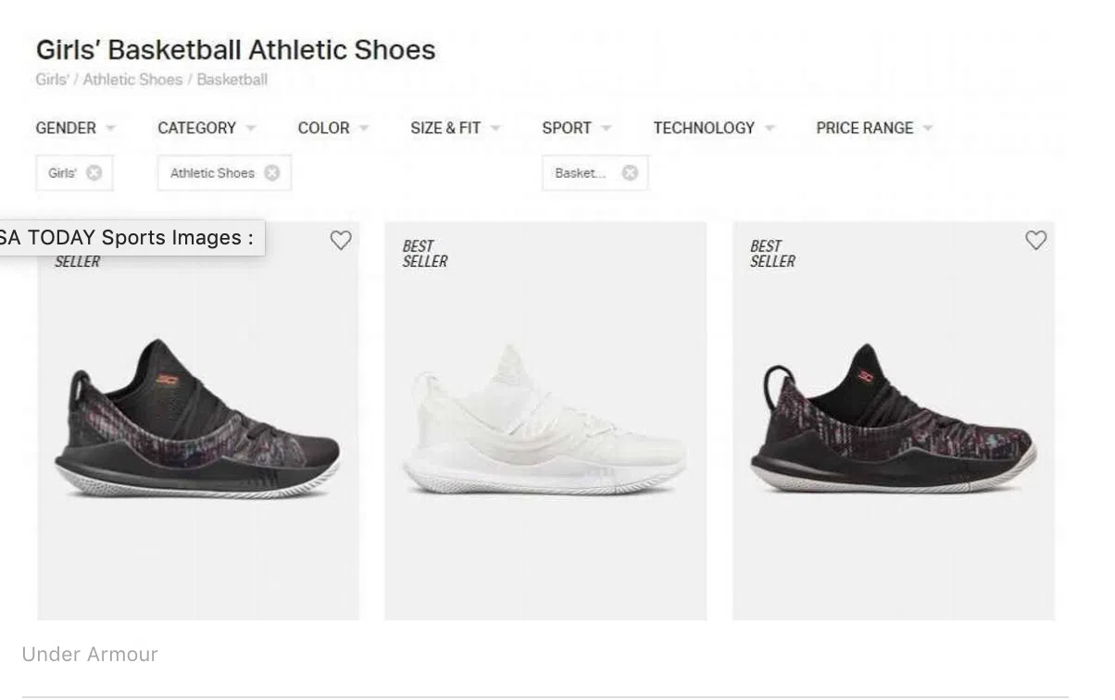Favorite the third shoe with heart icon
The height and width of the screenshot is (700, 1115).
pyautogui.click(x=1035, y=241)
